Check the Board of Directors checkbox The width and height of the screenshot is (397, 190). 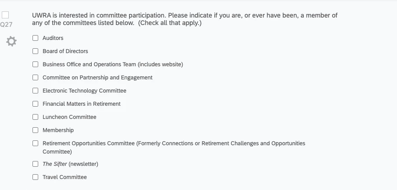coord(36,51)
